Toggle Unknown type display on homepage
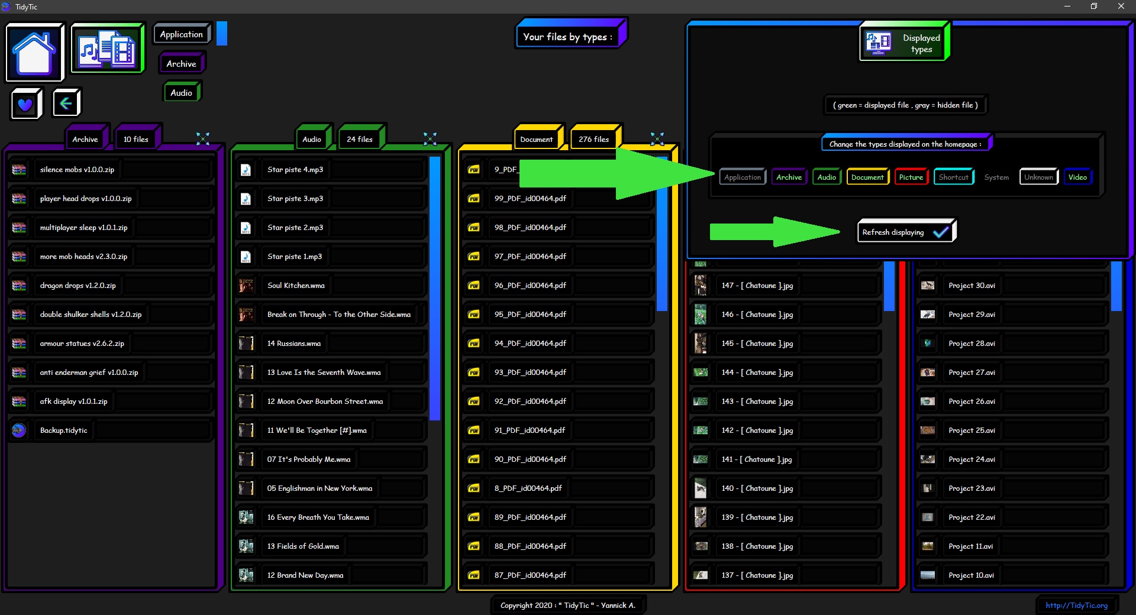 1038,177
